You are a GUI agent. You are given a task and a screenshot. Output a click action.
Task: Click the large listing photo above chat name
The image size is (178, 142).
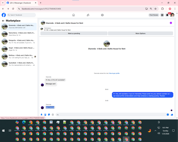[107, 44]
